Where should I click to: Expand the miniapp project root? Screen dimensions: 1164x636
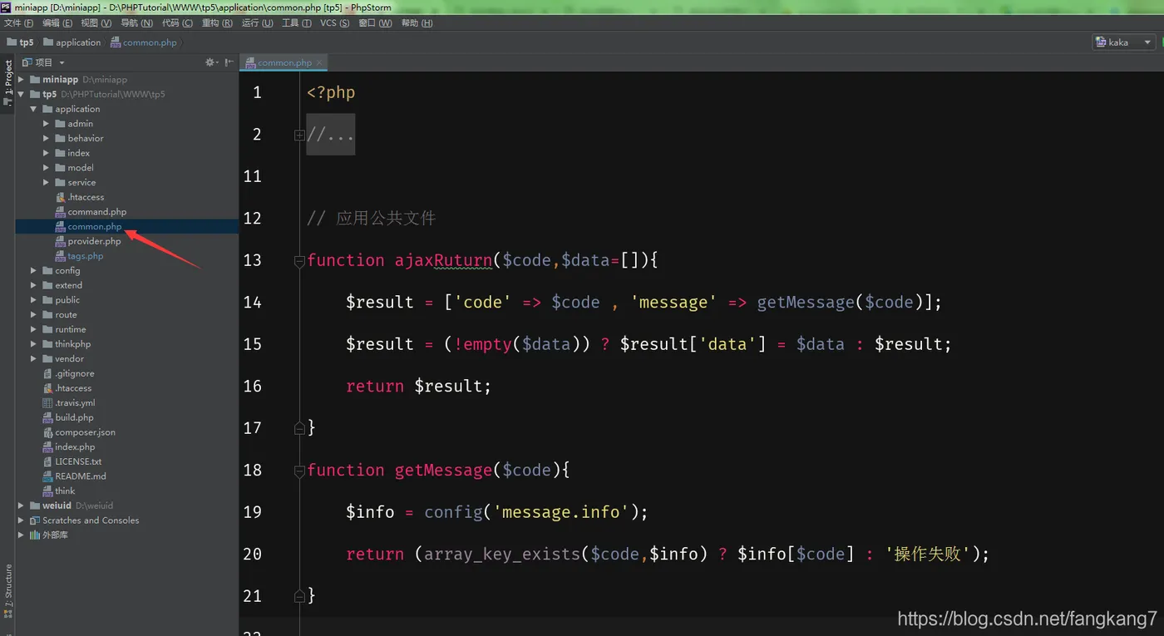click(x=22, y=80)
